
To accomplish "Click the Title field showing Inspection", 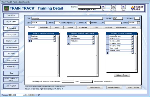I will 67,18.
